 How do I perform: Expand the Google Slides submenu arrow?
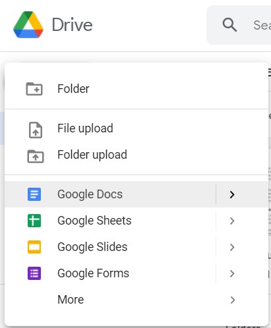(x=232, y=247)
